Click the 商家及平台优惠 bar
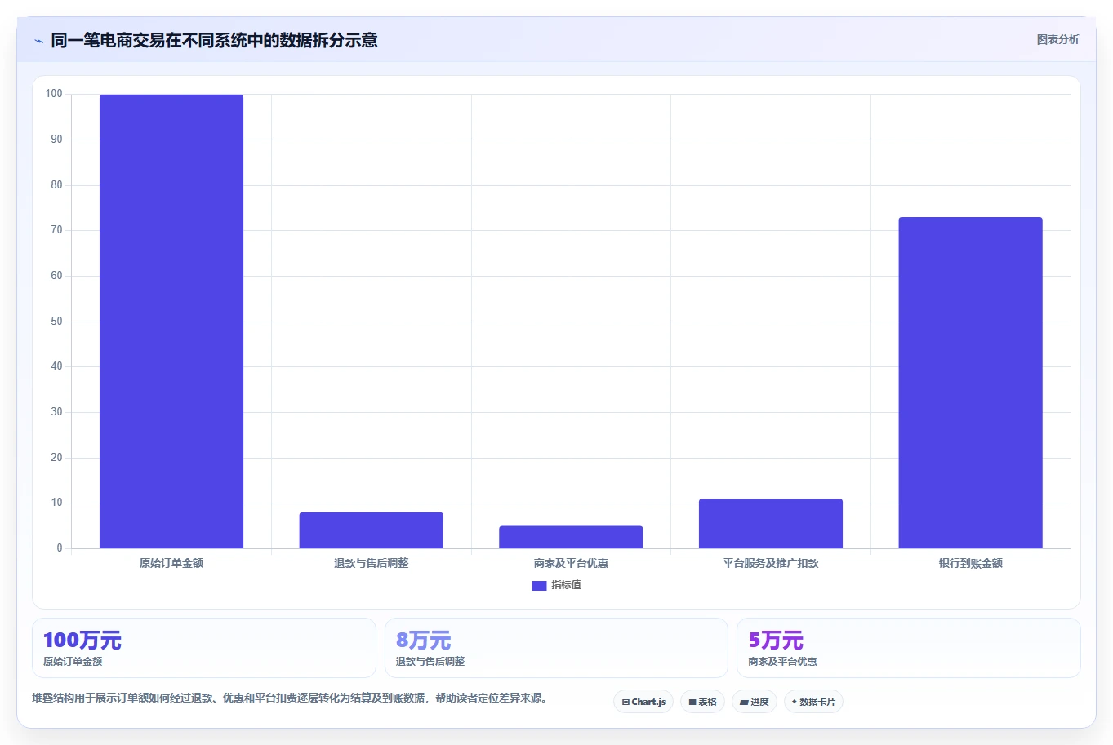This screenshot has height=745, width=1113. coord(571,537)
